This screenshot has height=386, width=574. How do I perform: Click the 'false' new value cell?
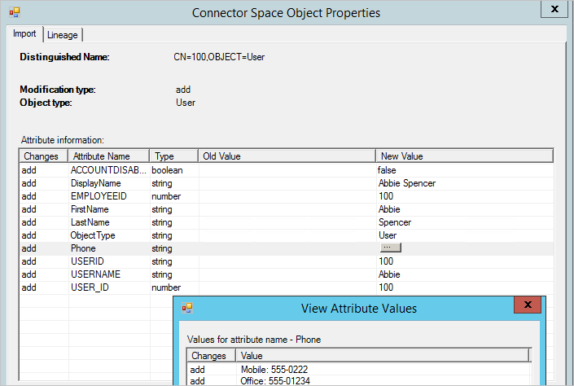click(x=387, y=170)
